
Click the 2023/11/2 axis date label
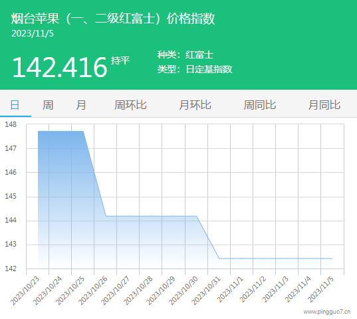pyautogui.click(x=253, y=289)
